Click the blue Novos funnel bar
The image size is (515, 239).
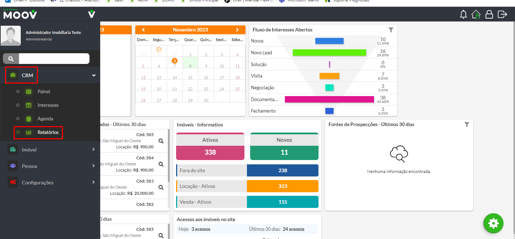pyautogui.click(x=329, y=41)
